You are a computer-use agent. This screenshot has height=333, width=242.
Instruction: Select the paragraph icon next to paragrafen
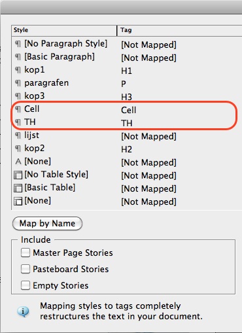click(x=18, y=83)
